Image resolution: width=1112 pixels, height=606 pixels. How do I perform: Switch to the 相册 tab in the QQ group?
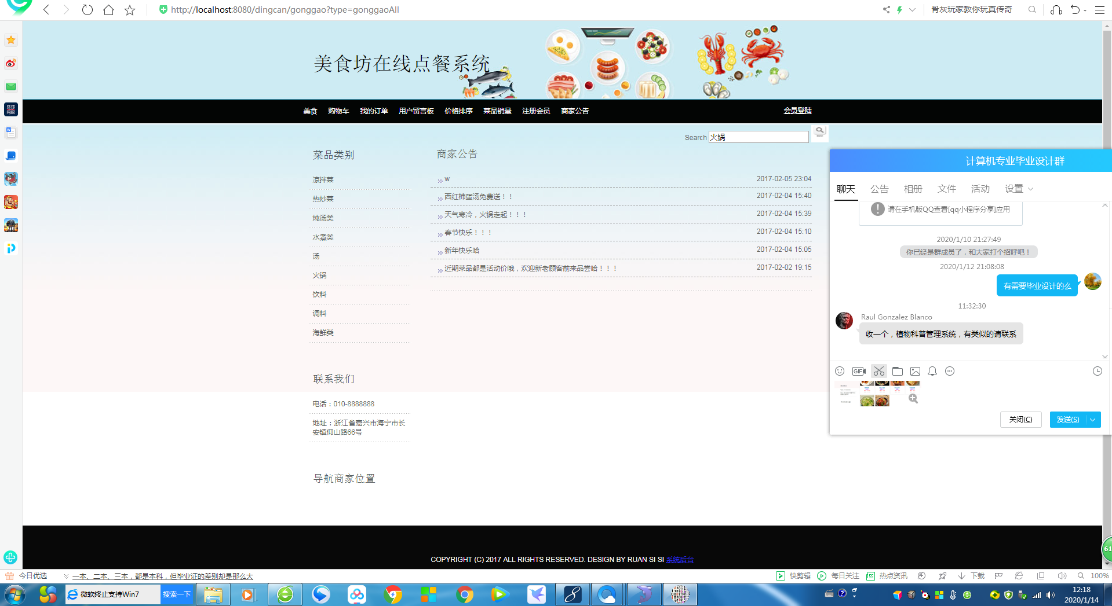coord(913,189)
